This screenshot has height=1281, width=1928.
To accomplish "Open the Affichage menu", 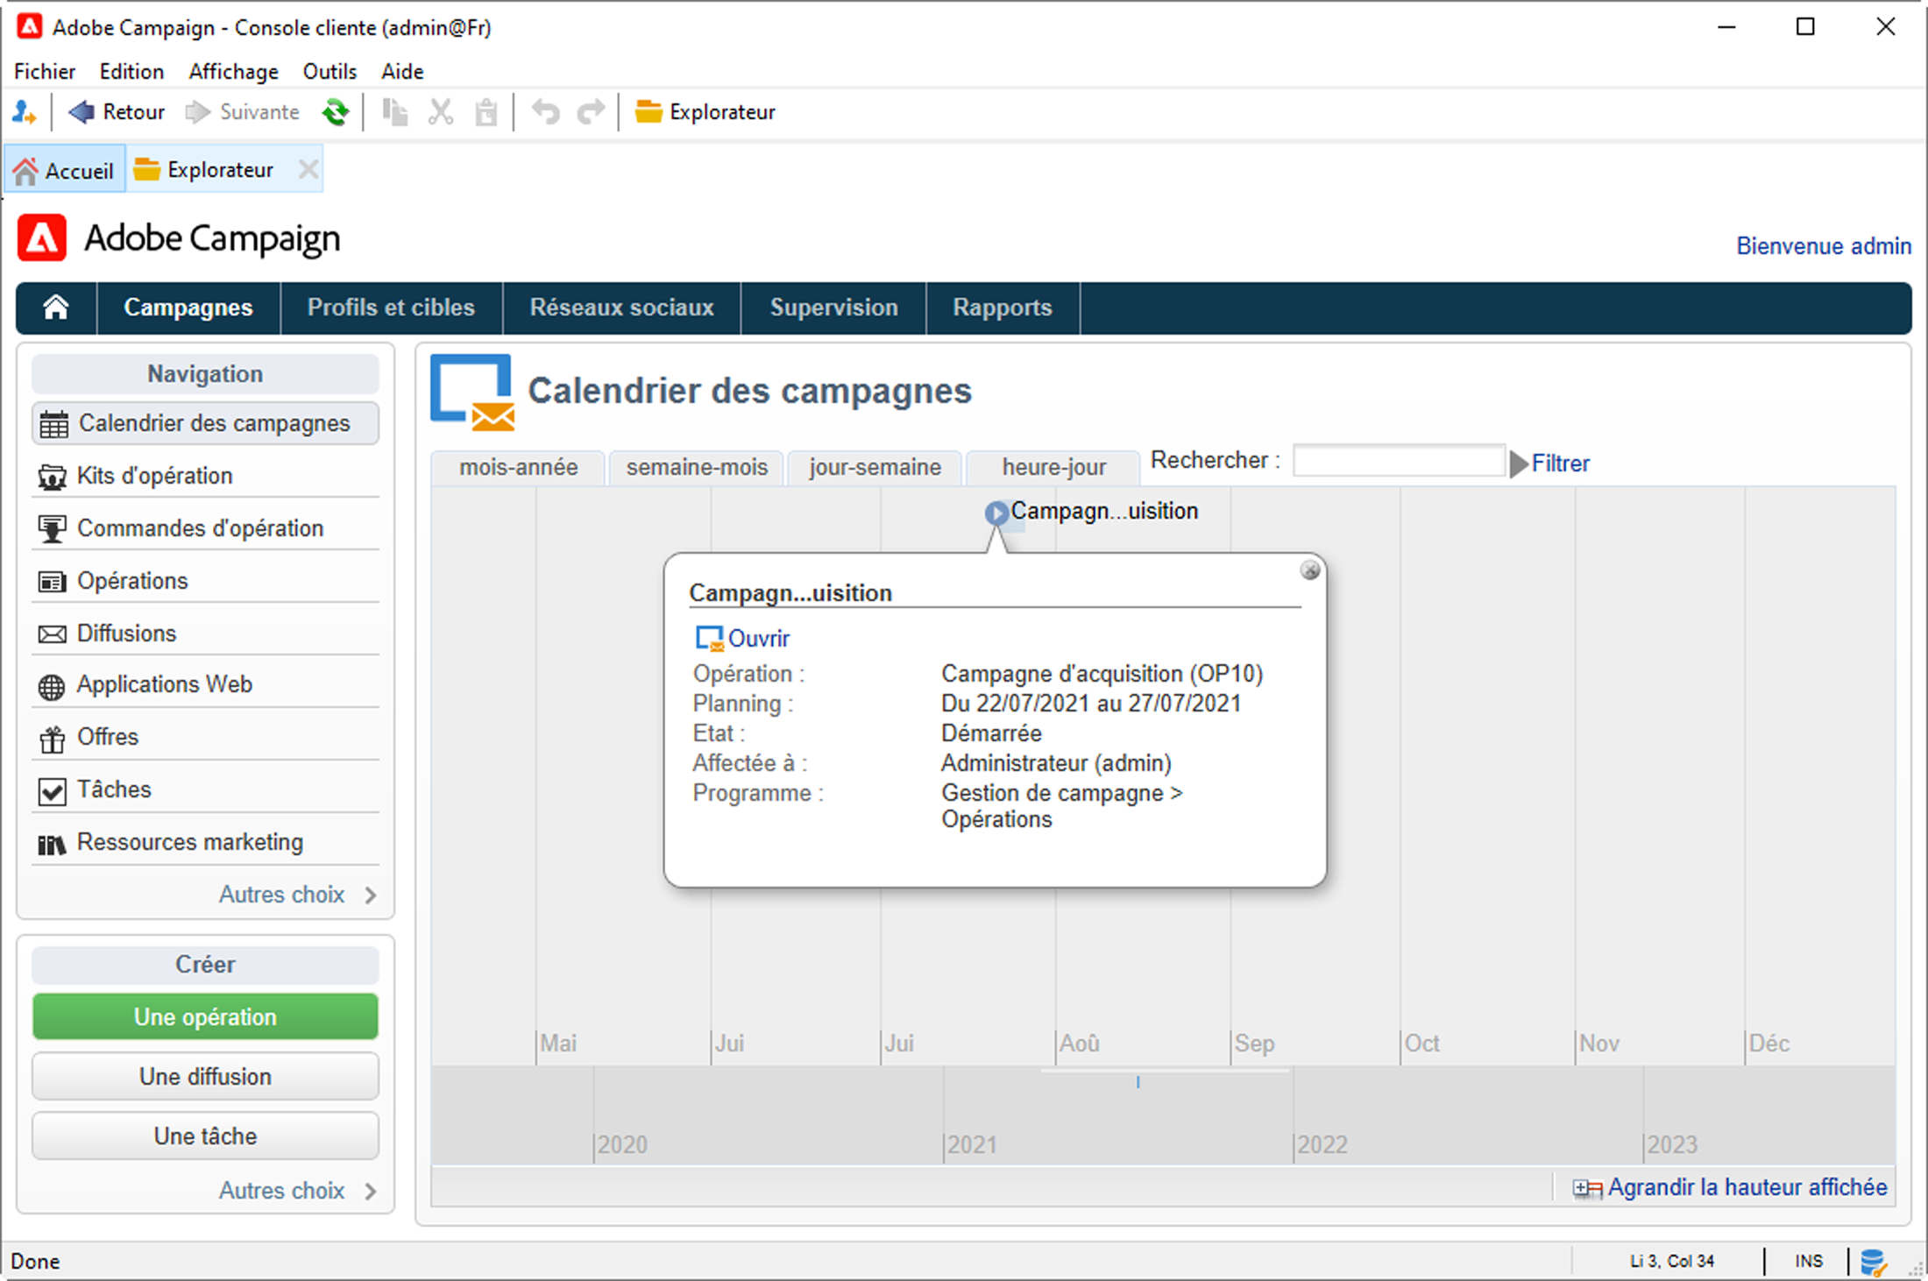I will (233, 71).
